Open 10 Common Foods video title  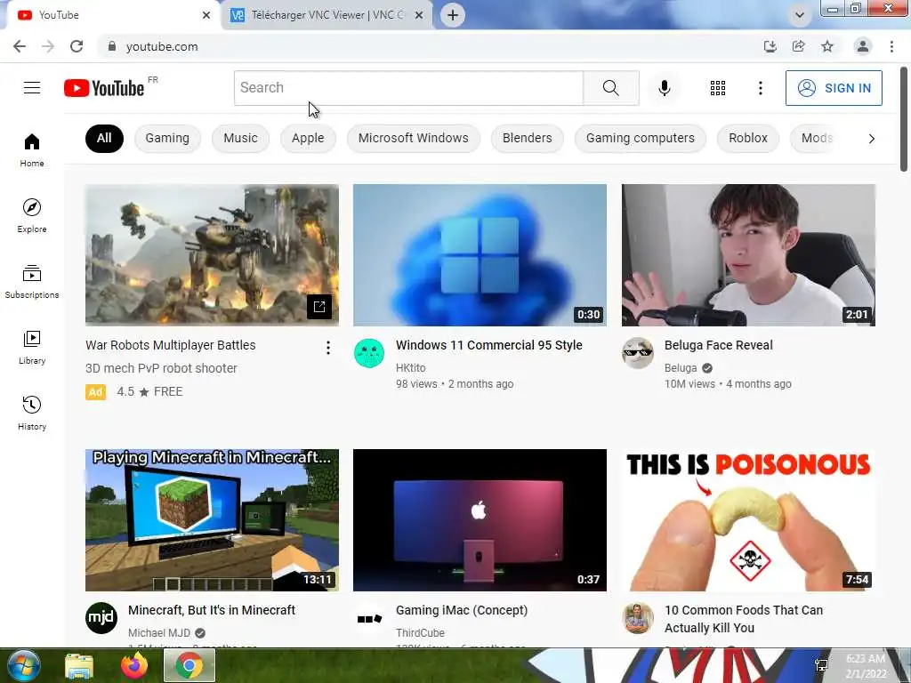[x=744, y=619]
